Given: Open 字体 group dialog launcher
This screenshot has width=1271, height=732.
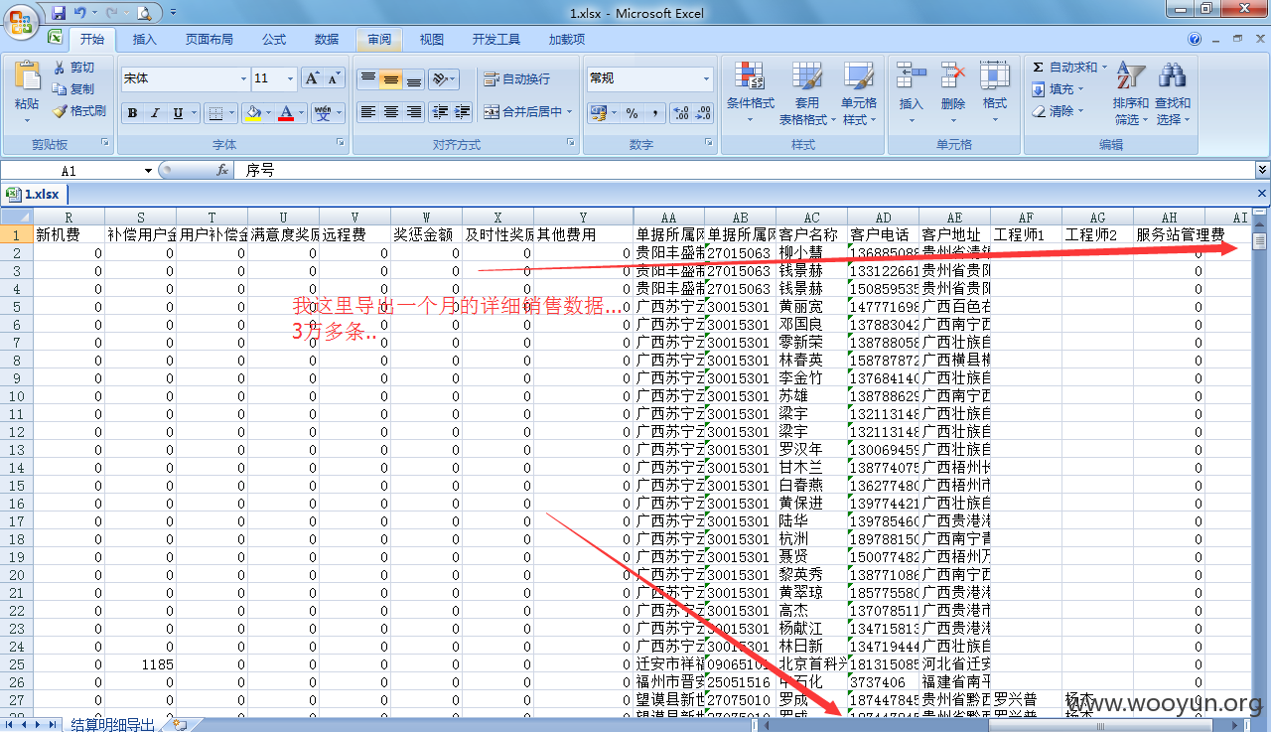Looking at the screenshot, I should pos(341,143).
